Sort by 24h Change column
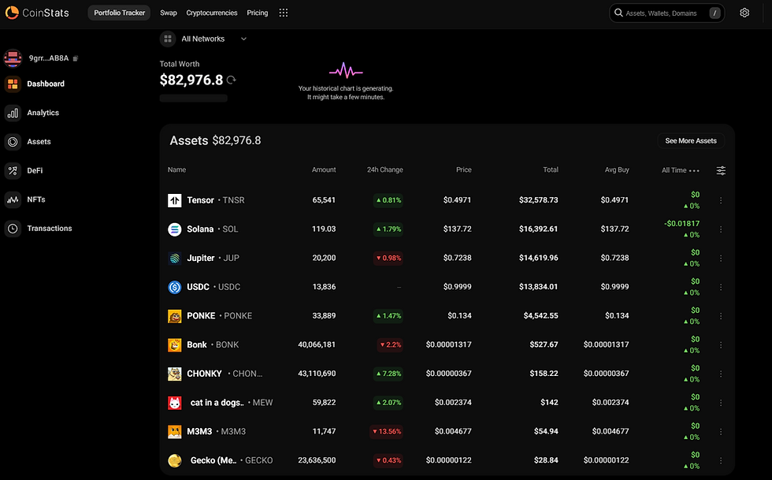Screen dimensions: 772x480 point(385,170)
